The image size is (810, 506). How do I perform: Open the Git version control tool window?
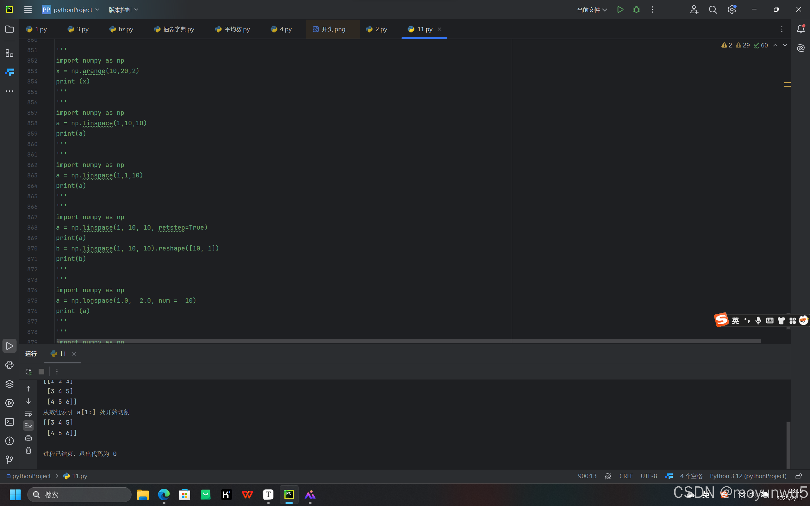click(x=9, y=460)
